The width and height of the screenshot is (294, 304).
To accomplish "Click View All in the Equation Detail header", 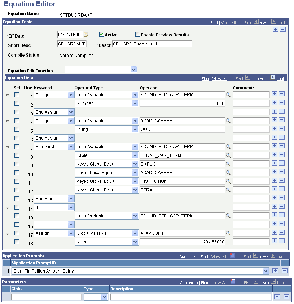I will [x=220, y=78].
